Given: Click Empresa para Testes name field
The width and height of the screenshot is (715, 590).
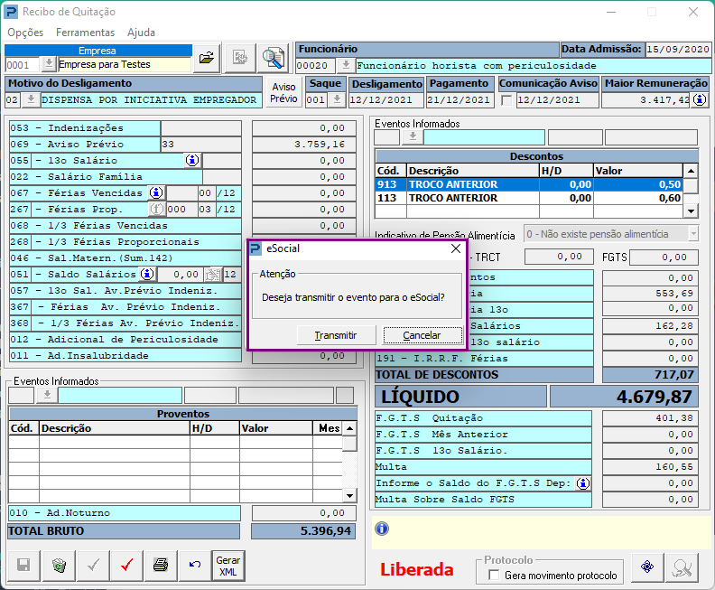Looking at the screenshot, I should (125, 64).
